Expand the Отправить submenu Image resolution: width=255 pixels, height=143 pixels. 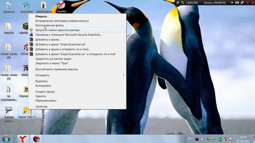pos(77,75)
